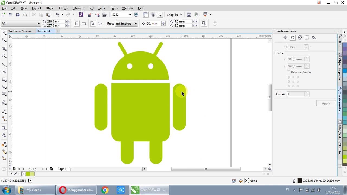347x195 pixels.
Task: Select the Pick tool
Action: [x=4, y=32]
